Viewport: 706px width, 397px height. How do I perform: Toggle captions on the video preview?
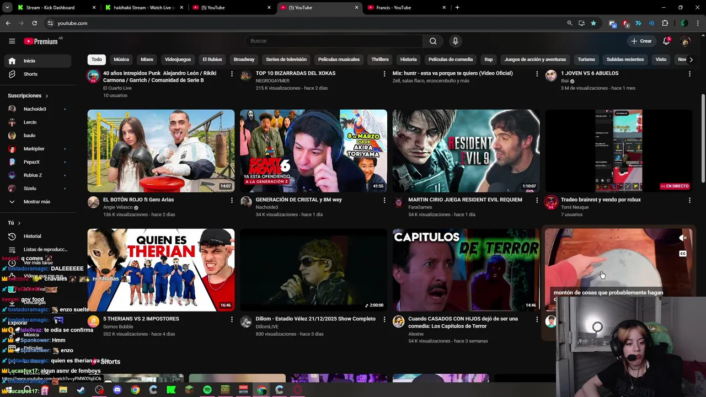683,254
